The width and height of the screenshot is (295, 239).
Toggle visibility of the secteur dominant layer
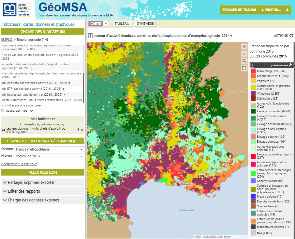[x=3, y=130]
